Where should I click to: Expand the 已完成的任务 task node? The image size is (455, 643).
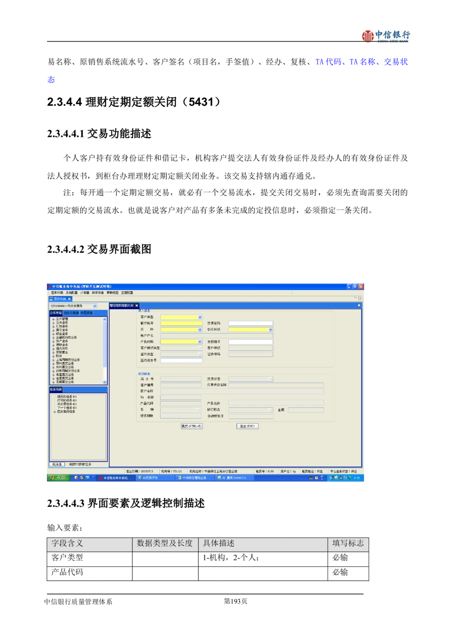(55, 412)
